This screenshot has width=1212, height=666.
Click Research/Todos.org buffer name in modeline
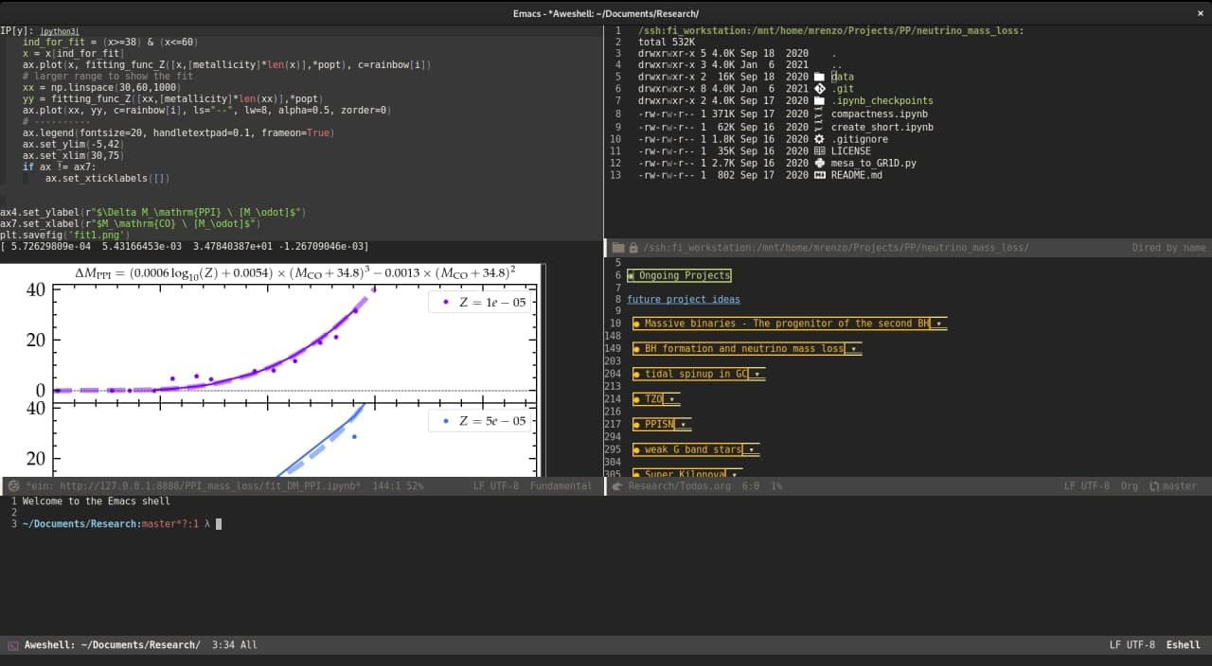pos(679,486)
